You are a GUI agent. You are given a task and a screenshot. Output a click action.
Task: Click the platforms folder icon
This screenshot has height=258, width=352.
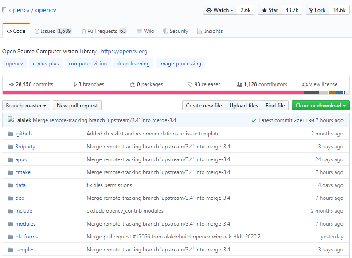(10, 237)
